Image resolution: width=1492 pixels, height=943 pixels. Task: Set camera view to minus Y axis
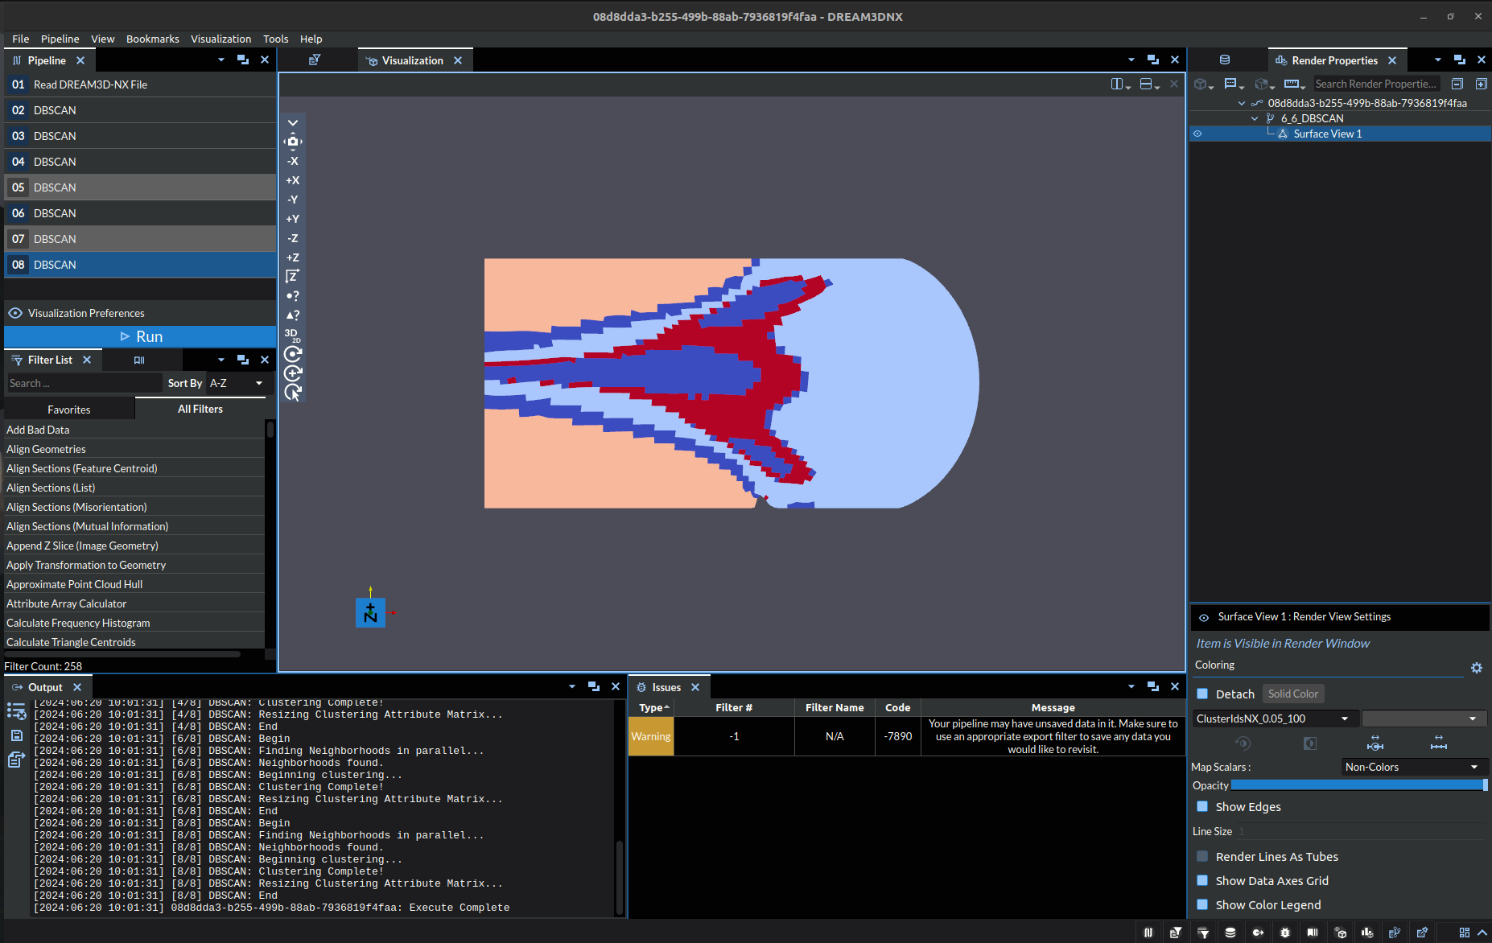(x=293, y=200)
